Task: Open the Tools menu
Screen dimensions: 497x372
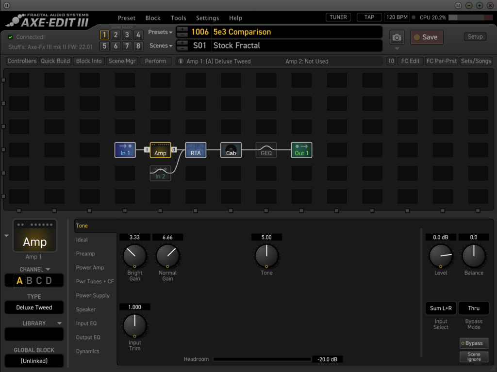Action: (x=178, y=18)
